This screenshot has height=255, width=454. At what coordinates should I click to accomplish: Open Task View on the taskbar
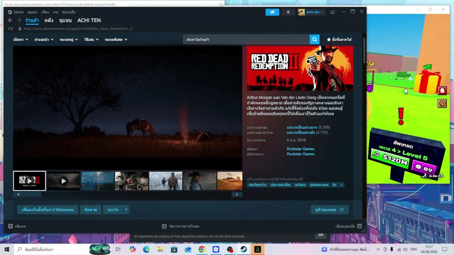point(118,249)
